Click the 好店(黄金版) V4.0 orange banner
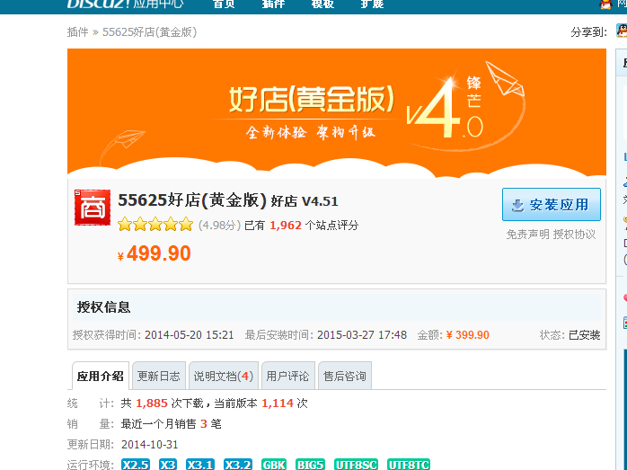627x470 pixels. (337, 113)
